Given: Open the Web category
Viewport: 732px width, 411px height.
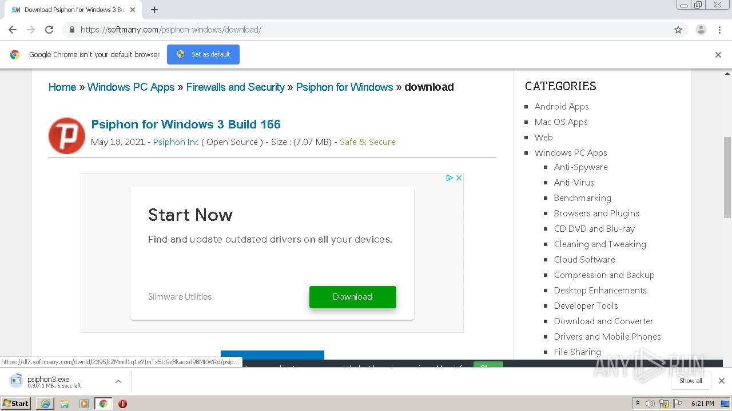Looking at the screenshot, I should (x=543, y=138).
